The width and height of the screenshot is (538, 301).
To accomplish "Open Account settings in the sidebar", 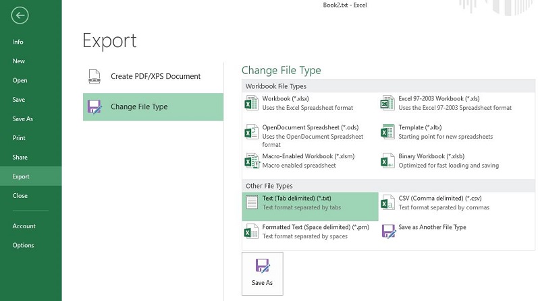I will pos(24,226).
